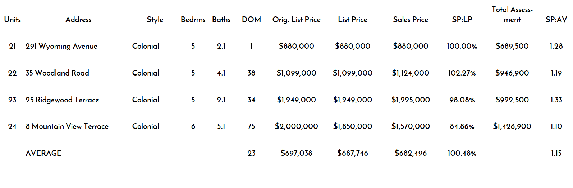Click 8 Mountain View Terrace address
The height and width of the screenshot is (188, 573).
click(67, 126)
